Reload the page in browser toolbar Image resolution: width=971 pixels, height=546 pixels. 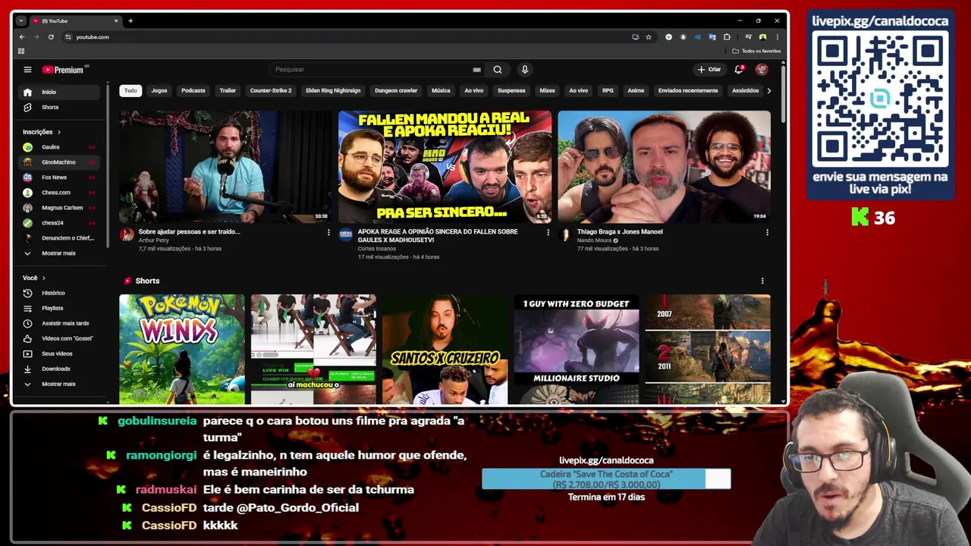click(x=51, y=37)
